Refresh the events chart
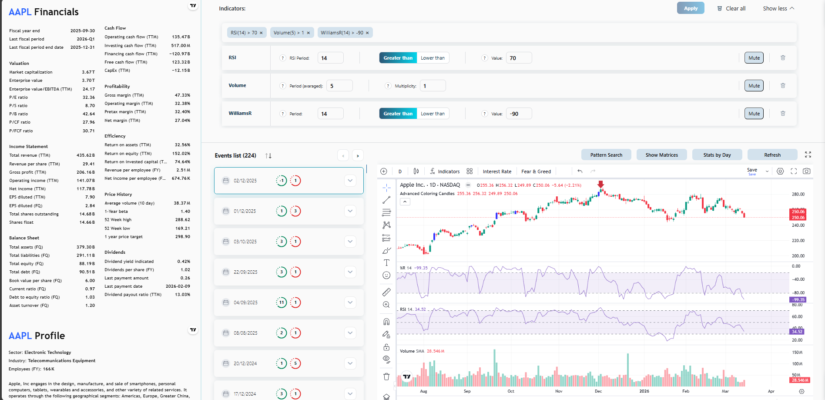This screenshot has height=400, width=825. pos(772,155)
